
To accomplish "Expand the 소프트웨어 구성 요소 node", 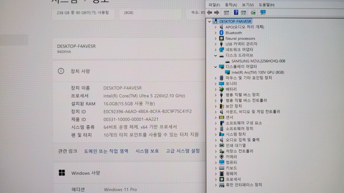I will click(x=216, y=123).
